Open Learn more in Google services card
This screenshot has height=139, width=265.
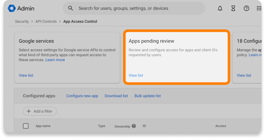point(55,60)
